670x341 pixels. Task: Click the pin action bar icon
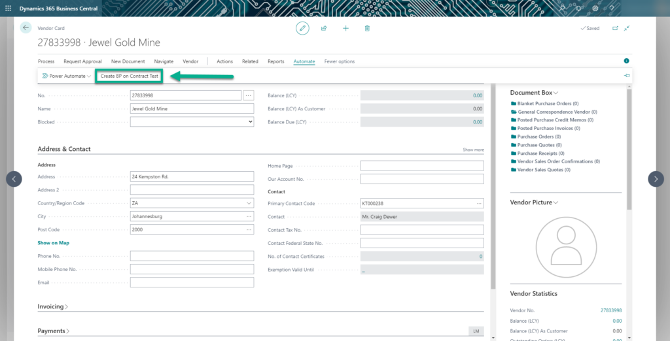[x=627, y=76]
